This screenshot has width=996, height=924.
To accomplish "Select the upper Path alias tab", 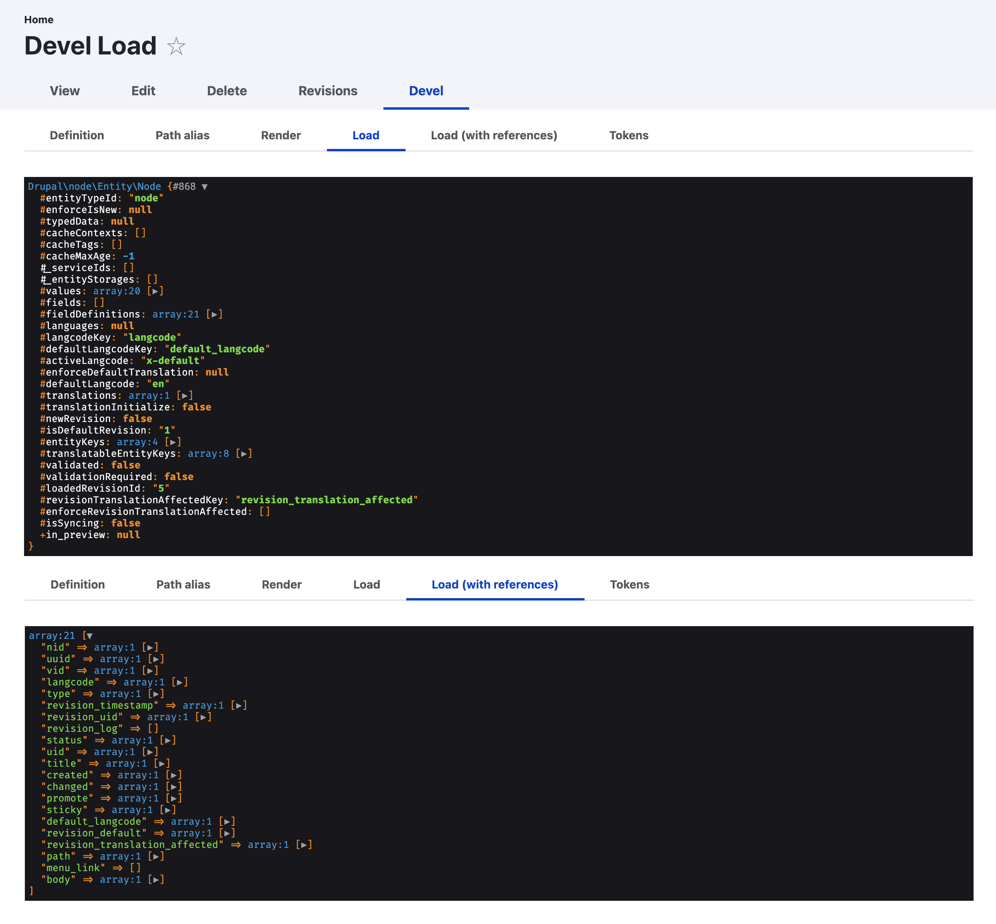I will click(x=182, y=135).
